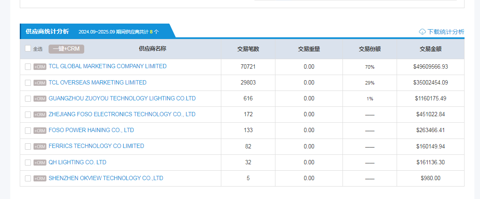Screen dimensions: 480x199
Task: Click +CRM badge for SHENZHEN OKVIEW
Action: pyautogui.click(x=40, y=178)
